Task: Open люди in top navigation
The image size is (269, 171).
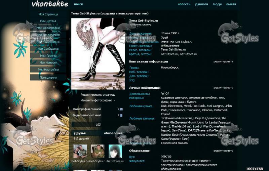Action: point(217,4)
